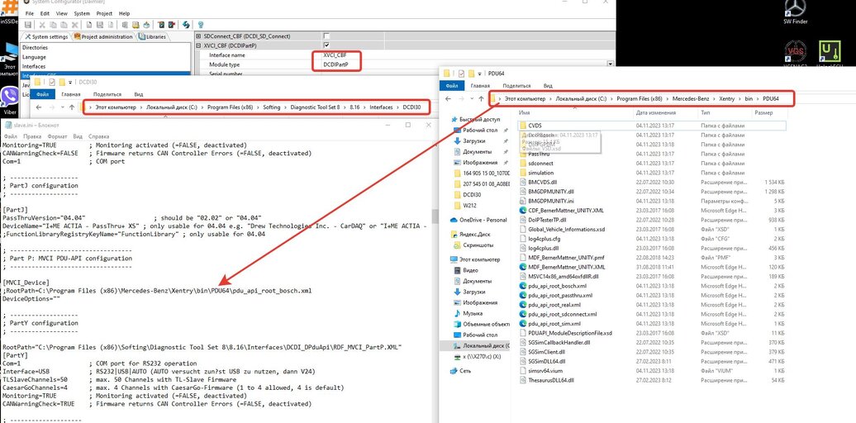Click Softing breadcrumb in DCDI30 address bar

tap(271, 107)
